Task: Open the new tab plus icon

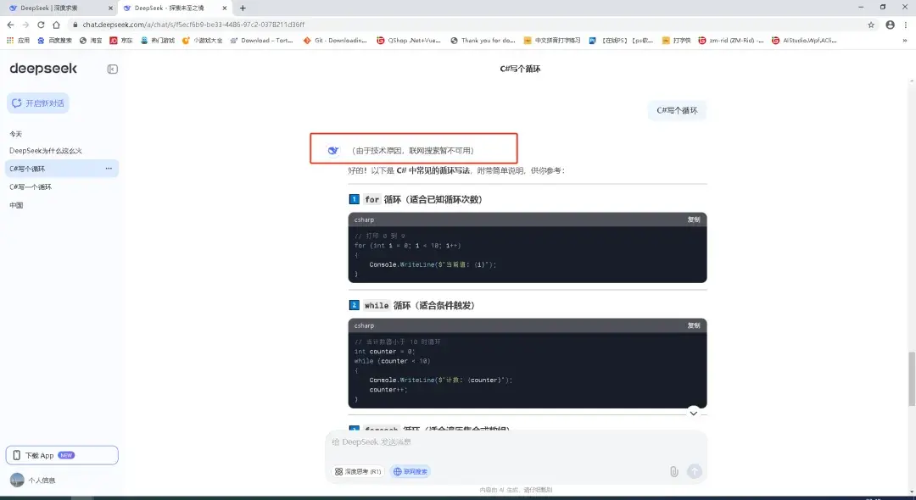Action: pyautogui.click(x=243, y=8)
